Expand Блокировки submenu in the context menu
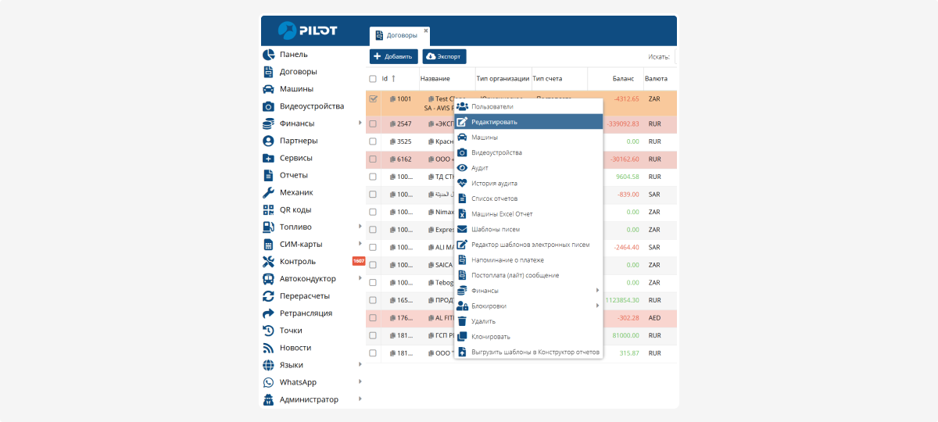This screenshot has width=938, height=422. pyautogui.click(x=597, y=306)
